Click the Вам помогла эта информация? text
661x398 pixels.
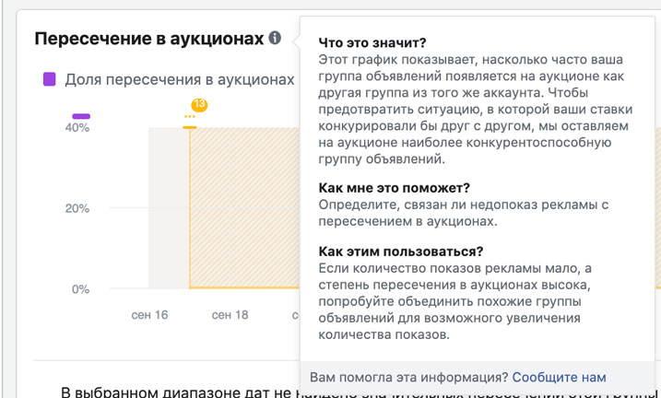click(408, 377)
